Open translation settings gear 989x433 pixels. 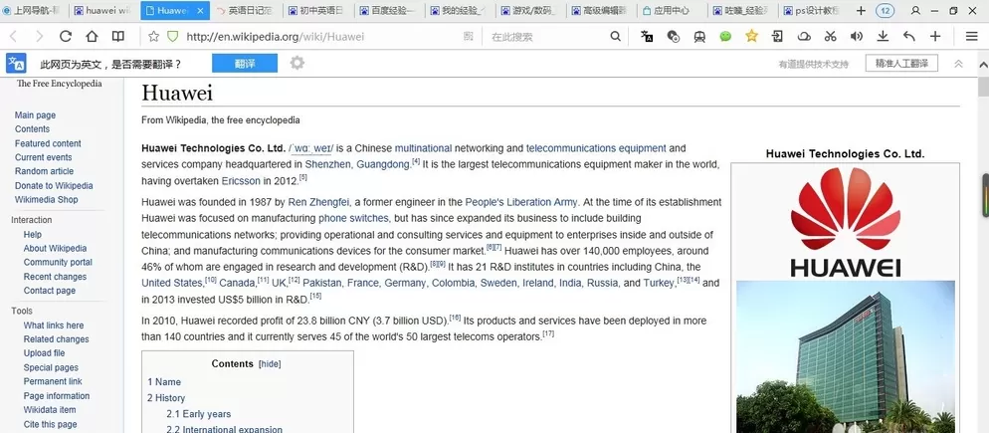[297, 63]
